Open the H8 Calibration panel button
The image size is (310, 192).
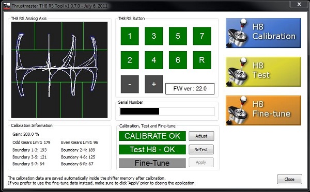(x=263, y=33)
